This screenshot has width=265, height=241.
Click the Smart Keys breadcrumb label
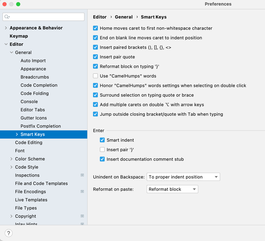click(x=154, y=17)
